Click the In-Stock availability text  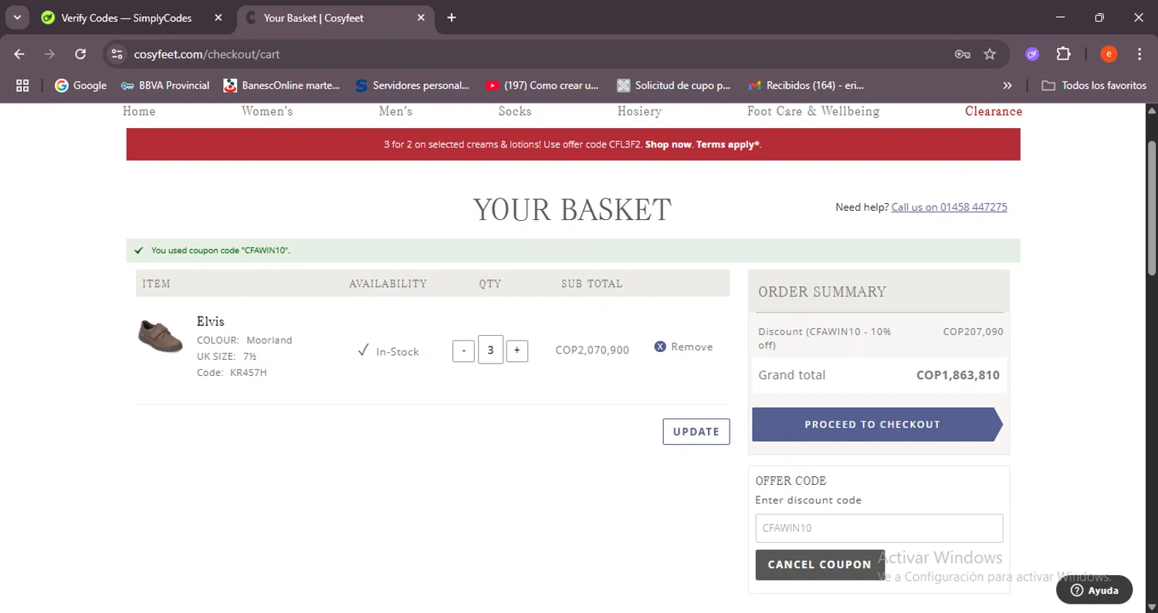397,351
